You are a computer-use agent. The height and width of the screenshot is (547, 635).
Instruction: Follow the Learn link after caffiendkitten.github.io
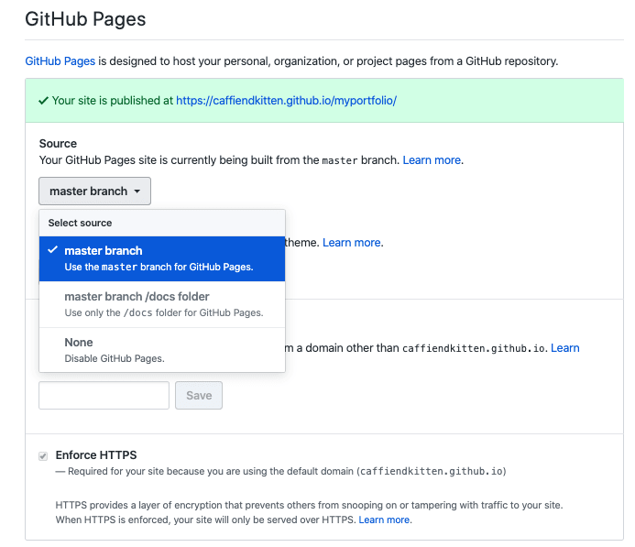coord(565,348)
